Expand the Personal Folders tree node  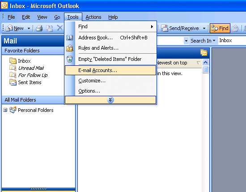point(5,110)
